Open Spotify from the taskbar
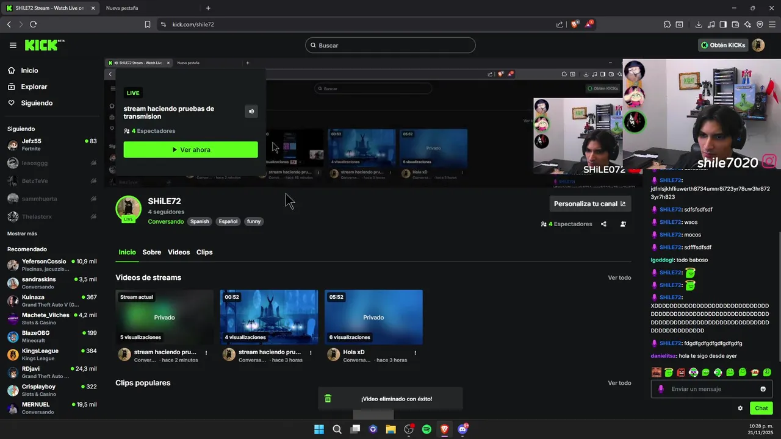This screenshot has height=439, width=781. coord(426,429)
